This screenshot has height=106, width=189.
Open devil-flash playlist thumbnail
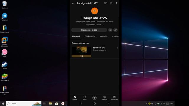coord(81,52)
